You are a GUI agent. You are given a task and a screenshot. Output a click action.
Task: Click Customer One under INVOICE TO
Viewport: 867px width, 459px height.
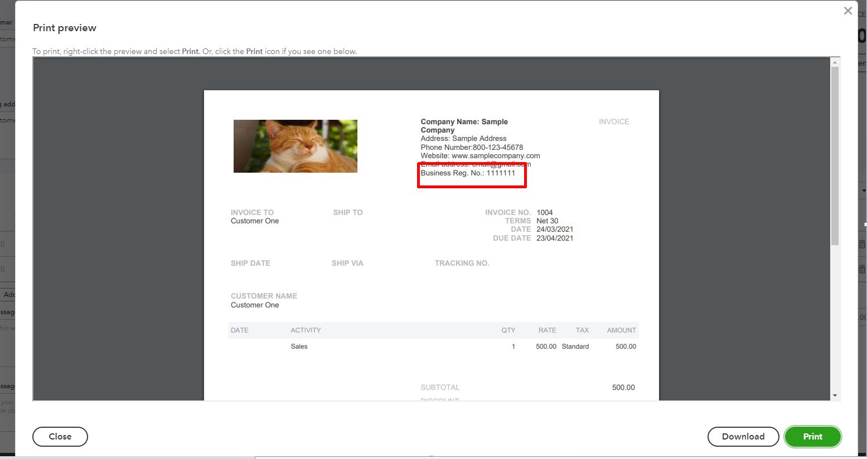coord(255,221)
